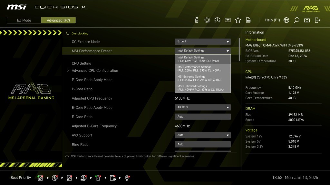The width and height of the screenshot is (330, 185).
Task: Select the Advanced (F7) mode tab
Action: pos(58,20)
